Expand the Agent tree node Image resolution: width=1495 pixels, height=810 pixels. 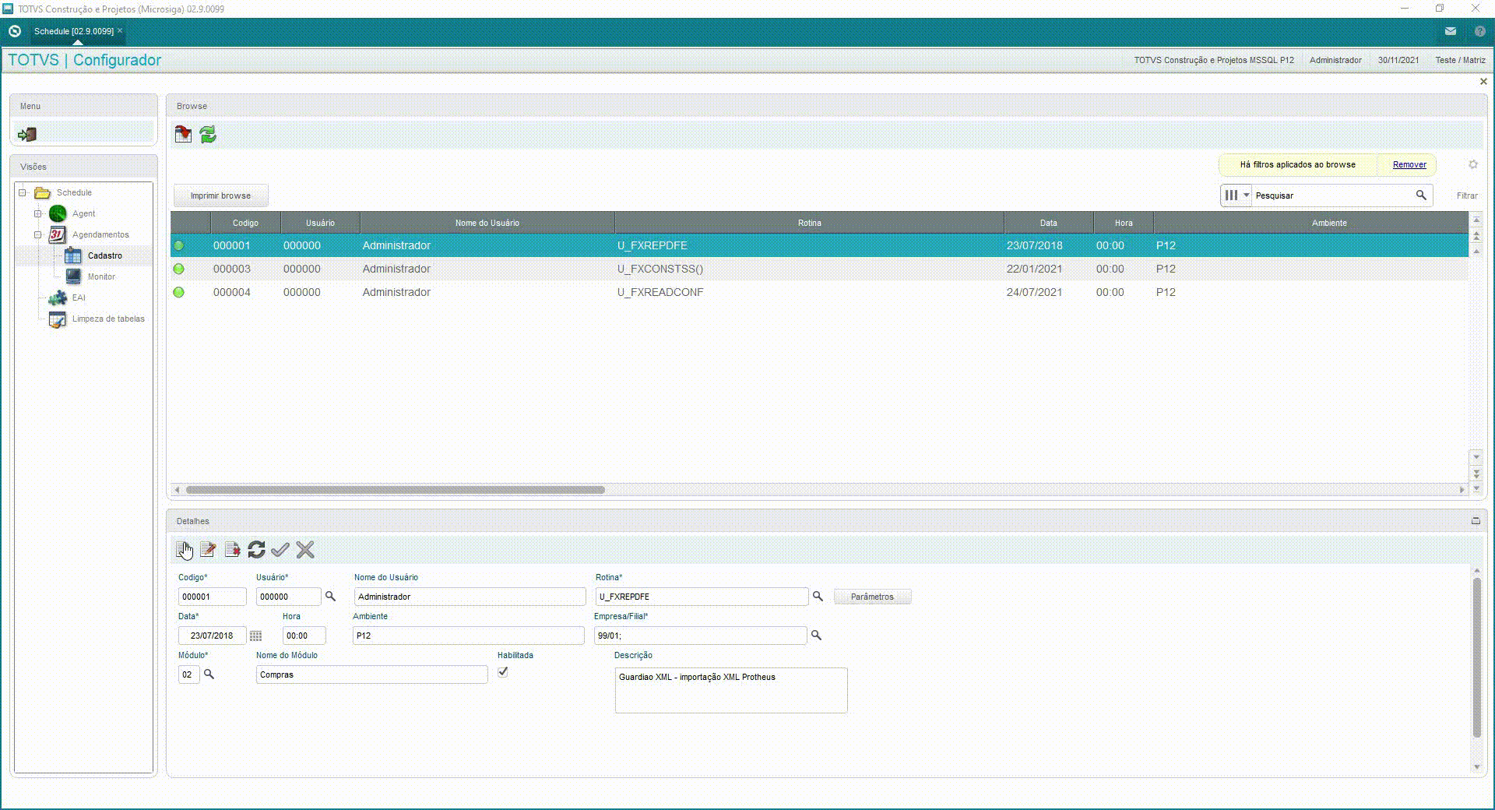tap(37, 213)
